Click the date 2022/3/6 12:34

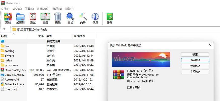pos(84,70)
